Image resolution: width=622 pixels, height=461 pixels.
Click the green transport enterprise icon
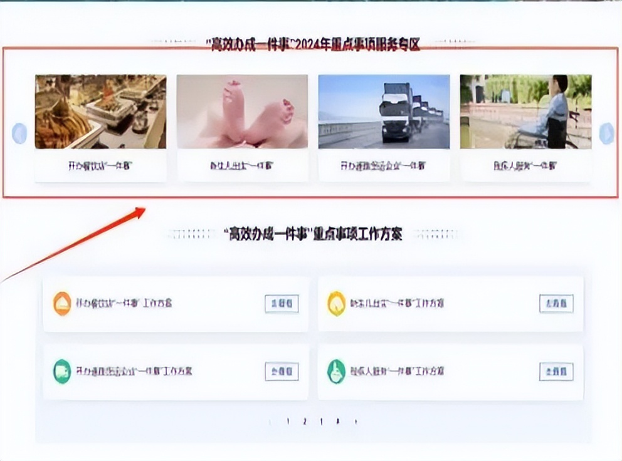tap(62, 371)
